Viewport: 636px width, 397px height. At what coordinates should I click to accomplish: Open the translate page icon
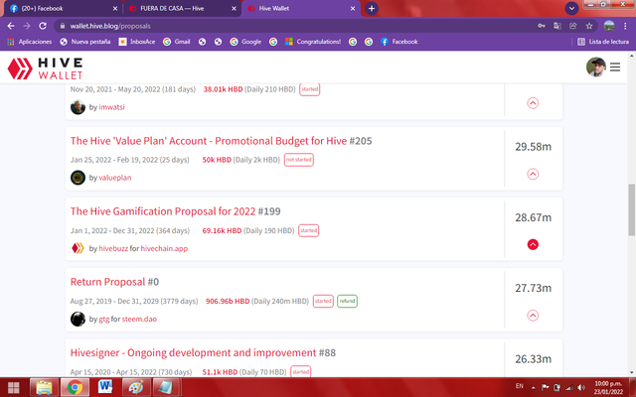[x=556, y=26]
